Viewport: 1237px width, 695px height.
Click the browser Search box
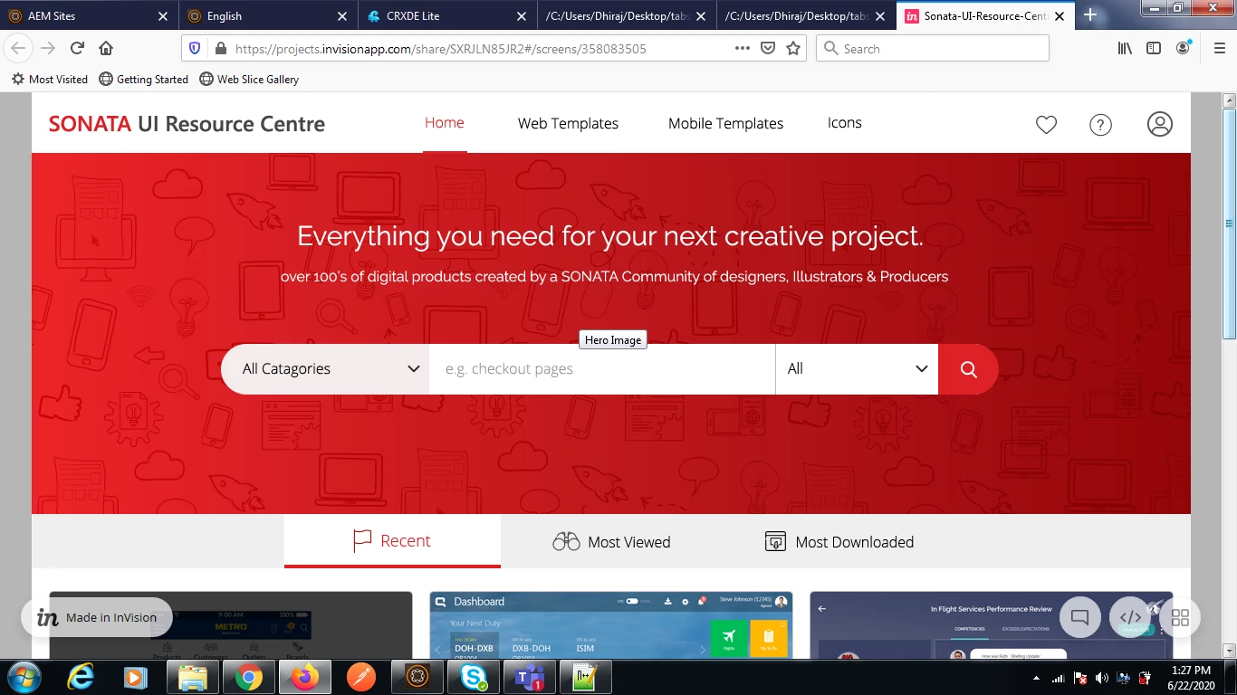pyautogui.click(x=933, y=49)
